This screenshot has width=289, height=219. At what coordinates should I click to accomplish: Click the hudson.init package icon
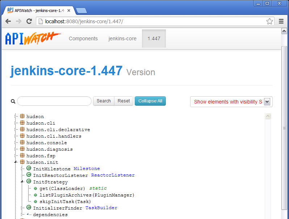click(22, 162)
